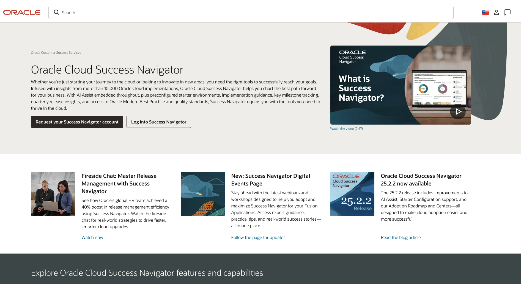Viewport: 521px width, 284px height.
Task: Click Oracle Cloud Success Navigator 25.2.2 heading
Action: coord(421,180)
